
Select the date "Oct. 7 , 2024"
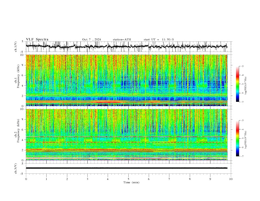pyautogui.click(x=92, y=39)
